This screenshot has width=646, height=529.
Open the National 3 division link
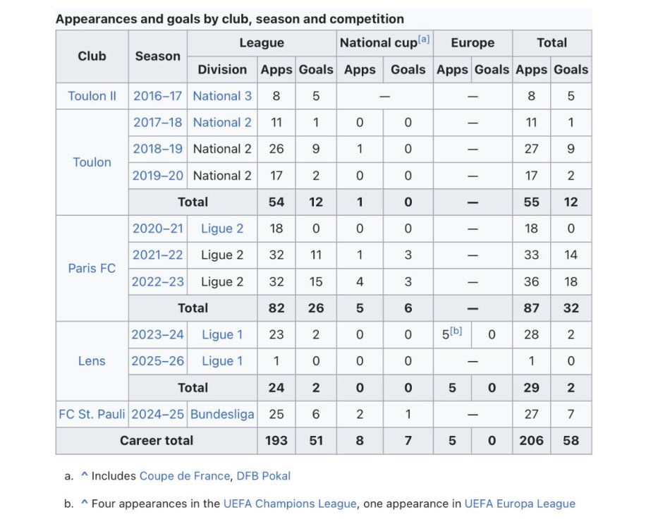pos(221,96)
